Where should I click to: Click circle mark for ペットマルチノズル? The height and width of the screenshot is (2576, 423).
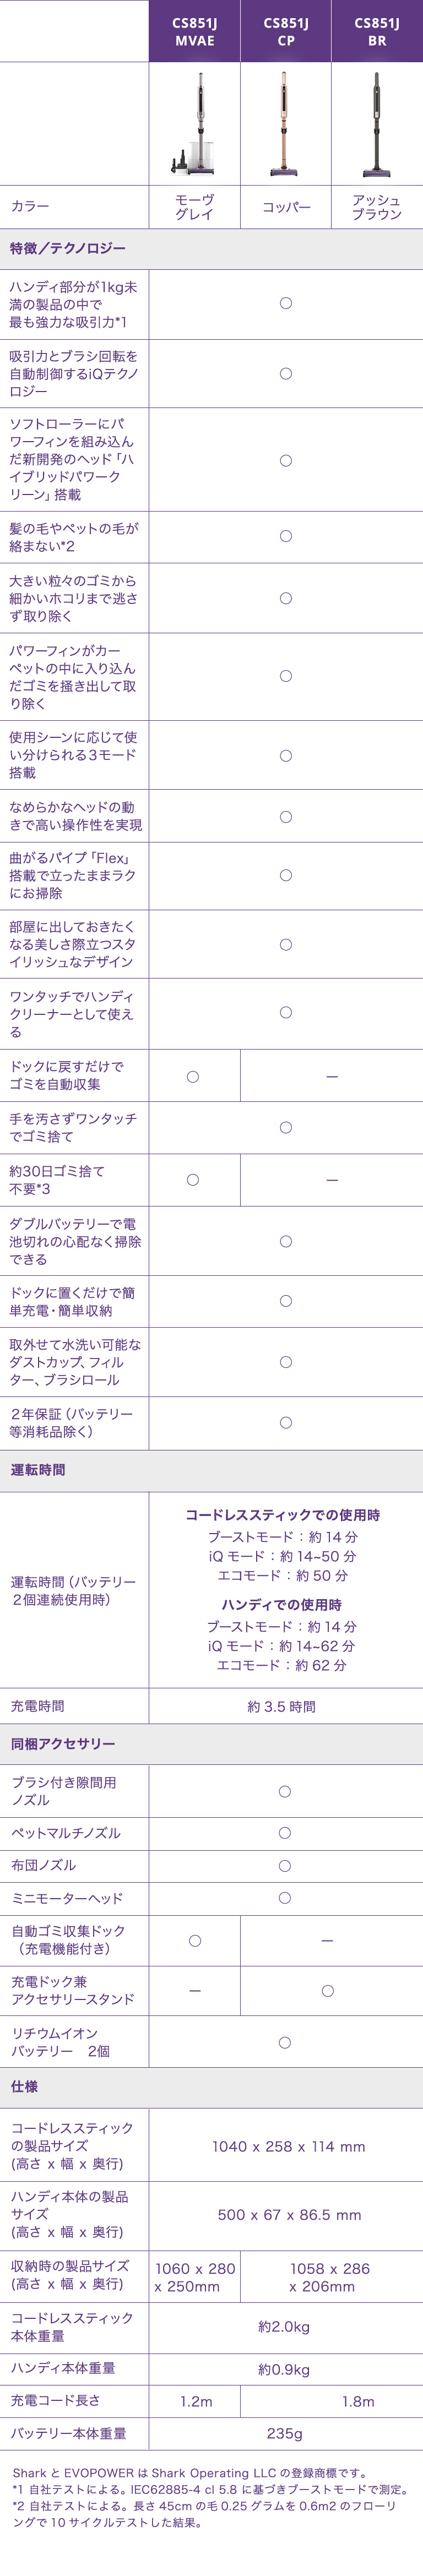pyautogui.click(x=285, y=1833)
